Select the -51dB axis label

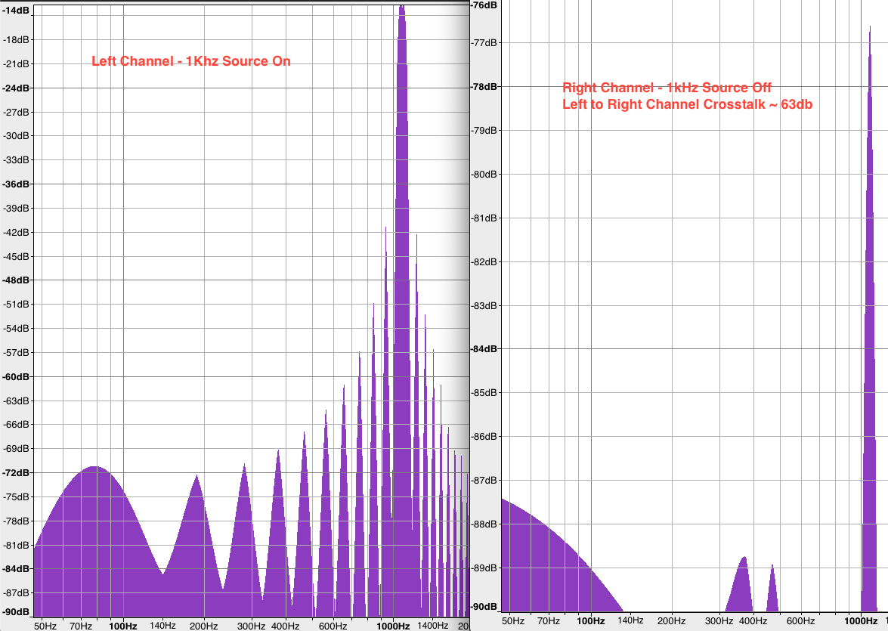click(x=17, y=305)
